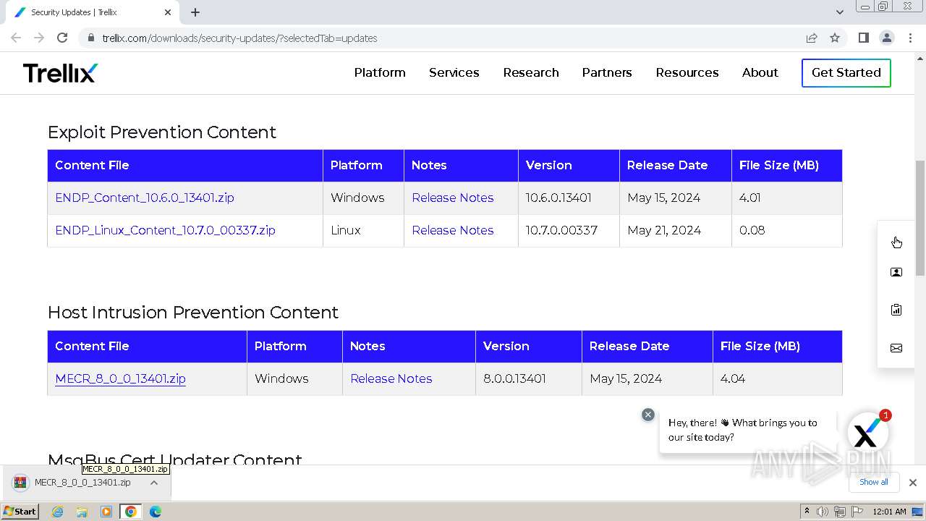This screenshot has width=926, height=521.
Task: Open media player in taskbar
Action: tap(106, 512)
